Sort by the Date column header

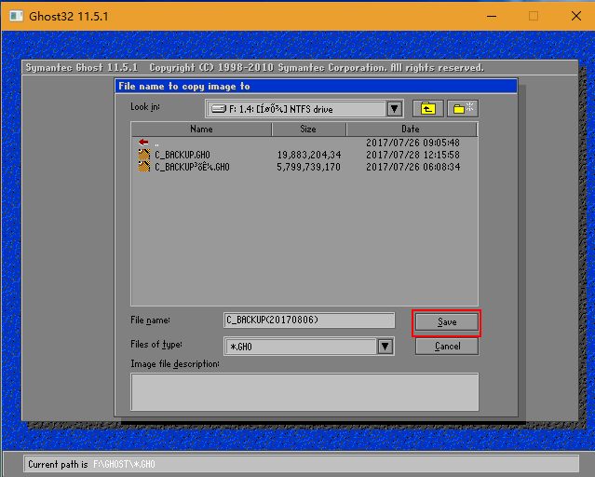[411, 129]
